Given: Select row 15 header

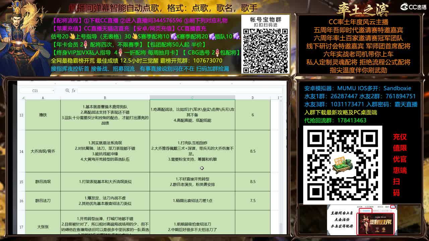Looking at the screenshot, I should click(21, 182).
